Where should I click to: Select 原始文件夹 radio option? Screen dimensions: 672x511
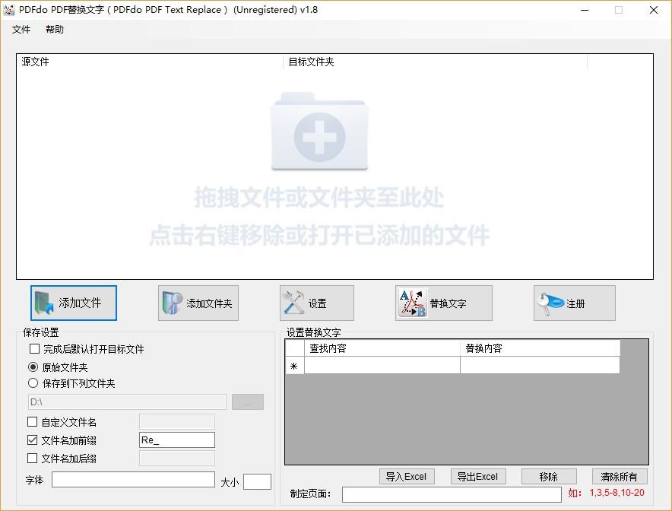coord(33,367)
